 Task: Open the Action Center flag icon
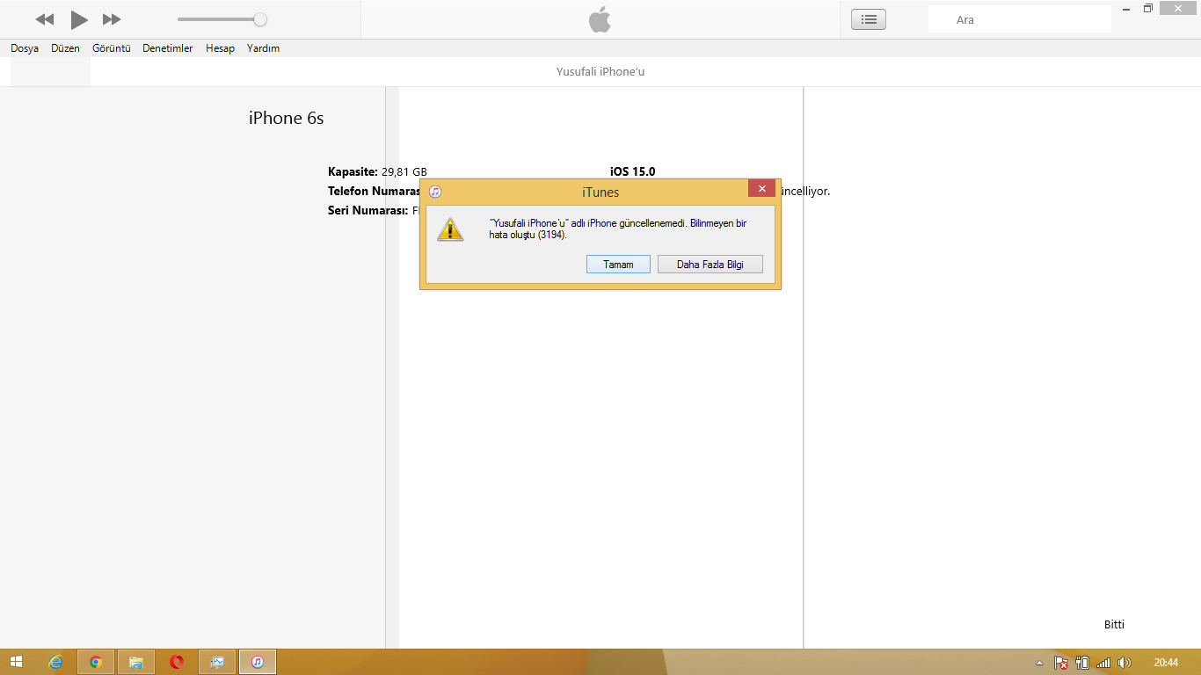[x=1061, y=663]
